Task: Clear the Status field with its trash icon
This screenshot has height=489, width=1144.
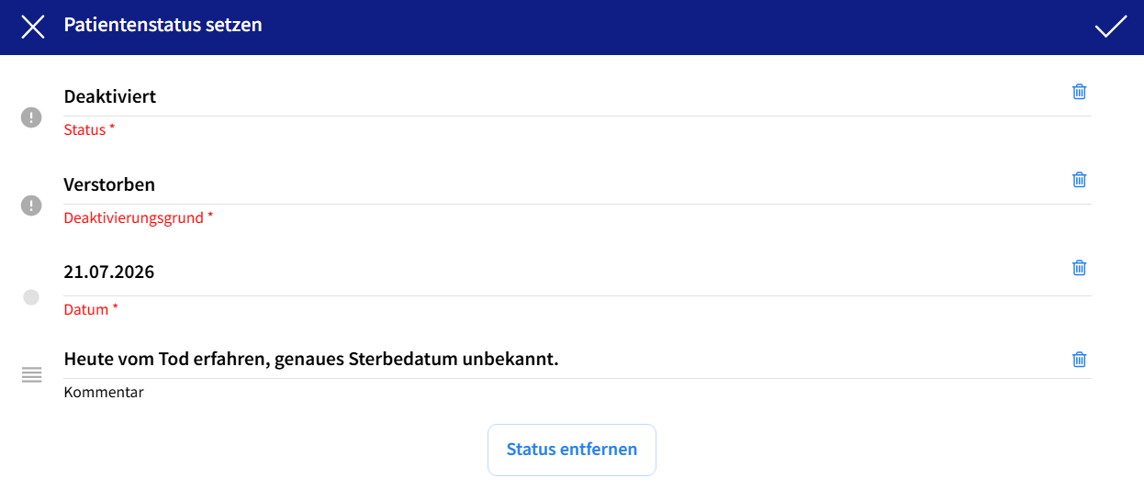Action: (x=1080, y=91)
